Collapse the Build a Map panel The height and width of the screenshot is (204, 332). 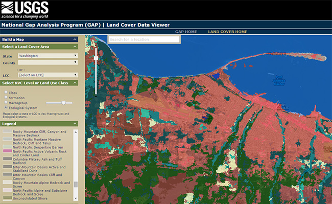pyautogui.click(x=75, y=39)
